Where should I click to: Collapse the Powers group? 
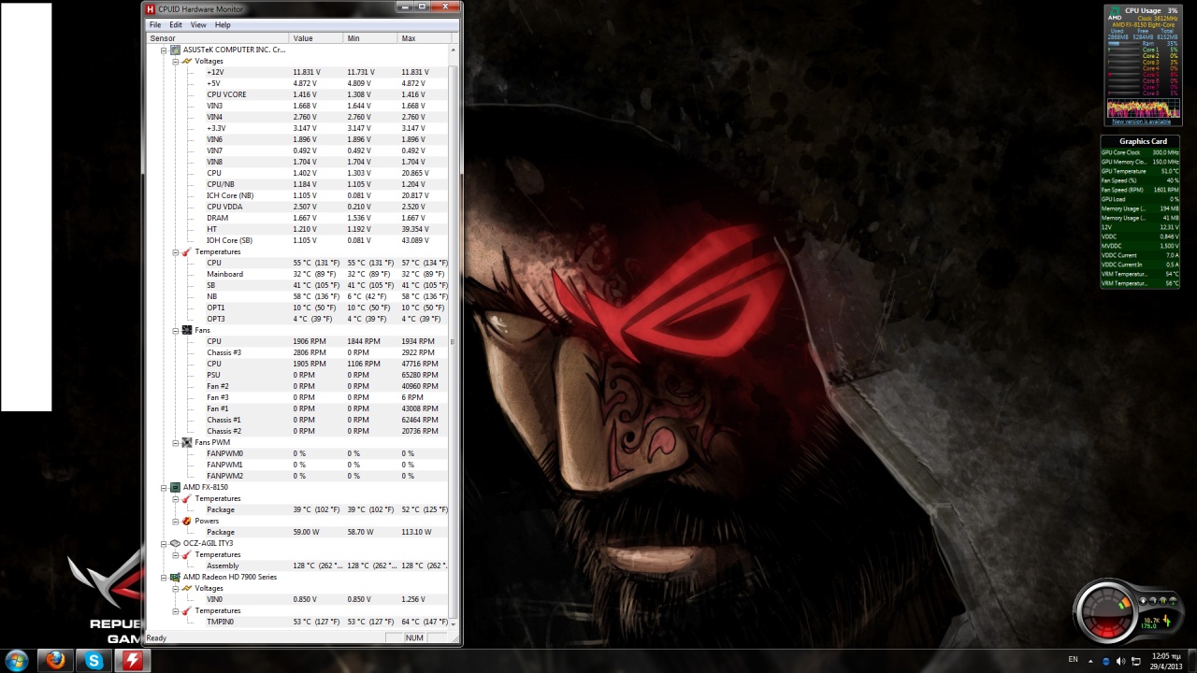[x=175, y=521]
